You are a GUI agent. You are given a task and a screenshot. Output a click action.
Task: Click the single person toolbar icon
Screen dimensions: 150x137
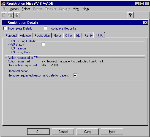[17, 15]
